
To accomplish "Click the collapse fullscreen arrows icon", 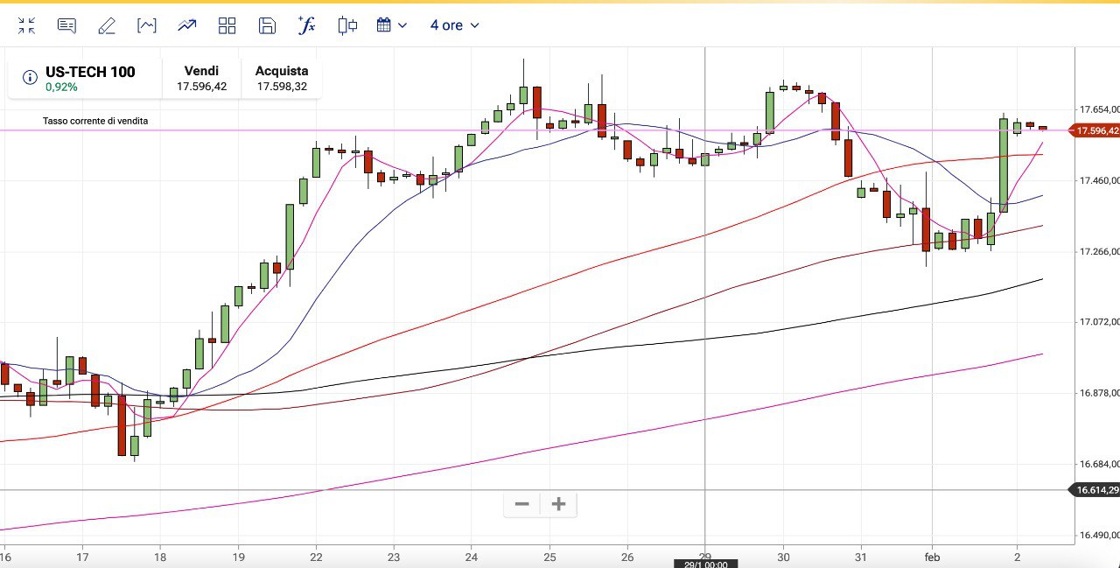I will [x=26, y=25].
